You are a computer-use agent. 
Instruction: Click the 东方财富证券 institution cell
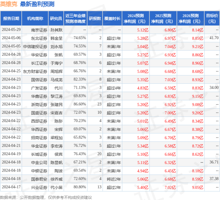coord(35,71)
